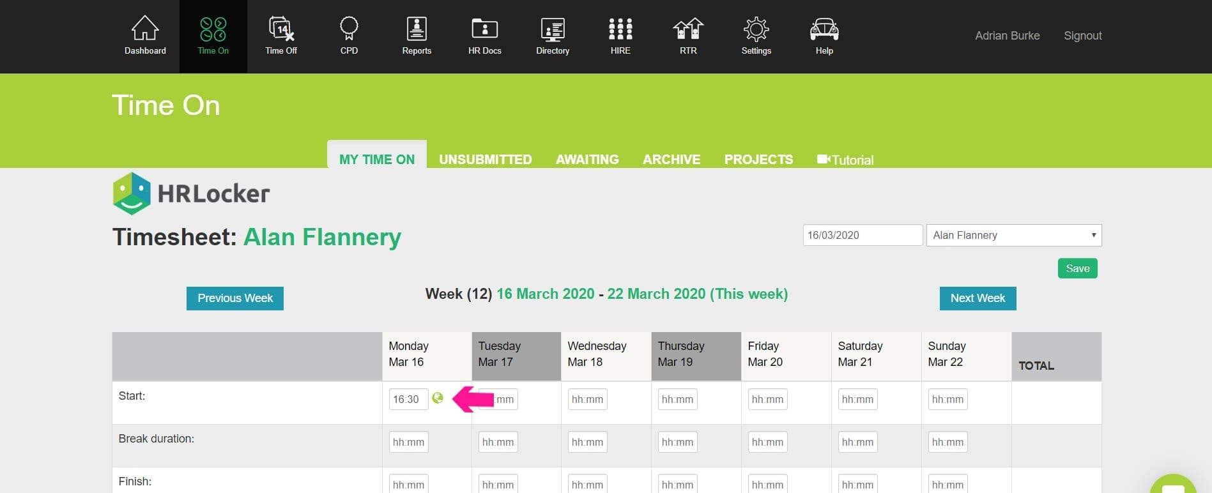The height and width of the screenshot is (493, 1212).
Task: Click Wednesday break duration field
Action: (x=587, y=442)
